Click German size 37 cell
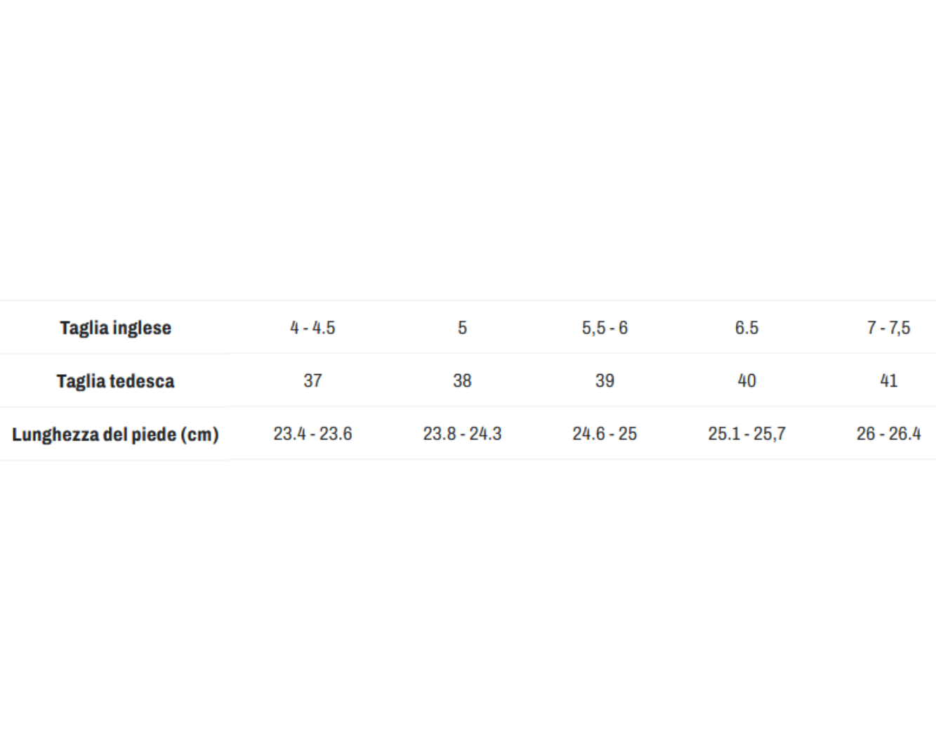Image resolution: width=936 pixels, height=744 pixels. point(312,381)
